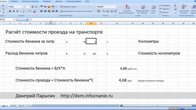Viewport: 196px width, 110px height.
Task: Click formula bar showing value 1
Action: pyautogui.click(x=112, y=20)
